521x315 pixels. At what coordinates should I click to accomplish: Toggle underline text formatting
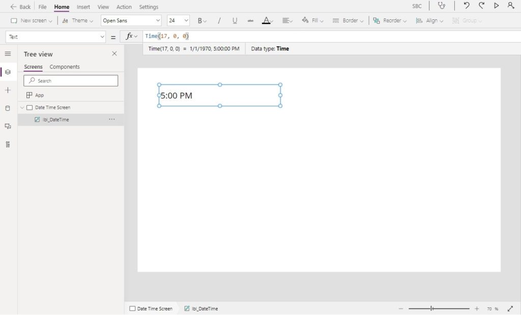[x=235, y=21]
